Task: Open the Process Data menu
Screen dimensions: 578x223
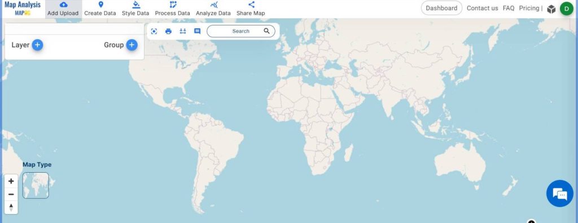Action: pyautogui.click(x=173, y=9)
